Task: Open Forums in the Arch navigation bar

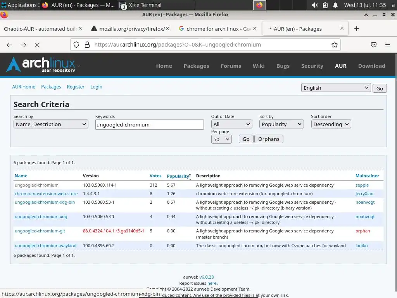Action: tap(231, 66)
